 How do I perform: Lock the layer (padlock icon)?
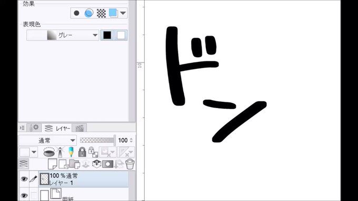82,152
